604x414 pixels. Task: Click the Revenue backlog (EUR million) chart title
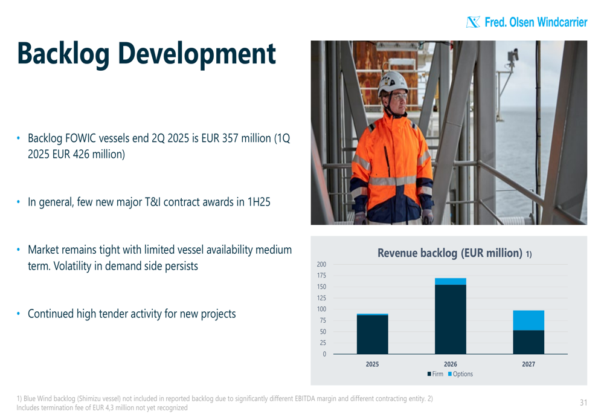pos(450,253)
